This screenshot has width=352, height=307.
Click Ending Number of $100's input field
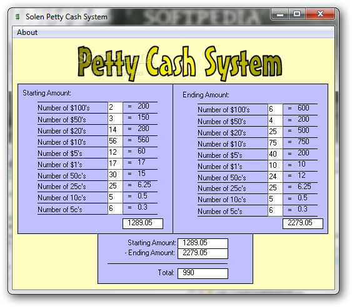(x=275, y=109)
